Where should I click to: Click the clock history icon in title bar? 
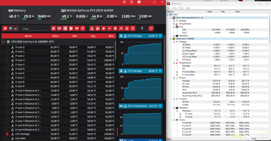tap(124, 2)
